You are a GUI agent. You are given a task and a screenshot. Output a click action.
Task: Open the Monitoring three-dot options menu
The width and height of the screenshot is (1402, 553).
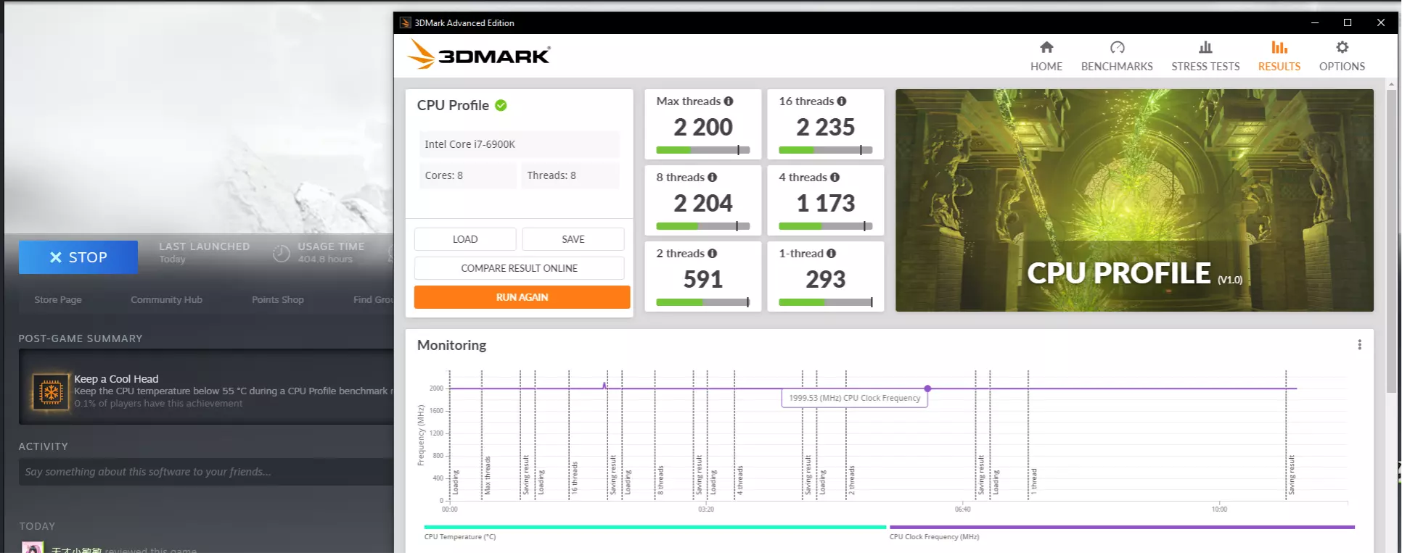point(1360,345)
